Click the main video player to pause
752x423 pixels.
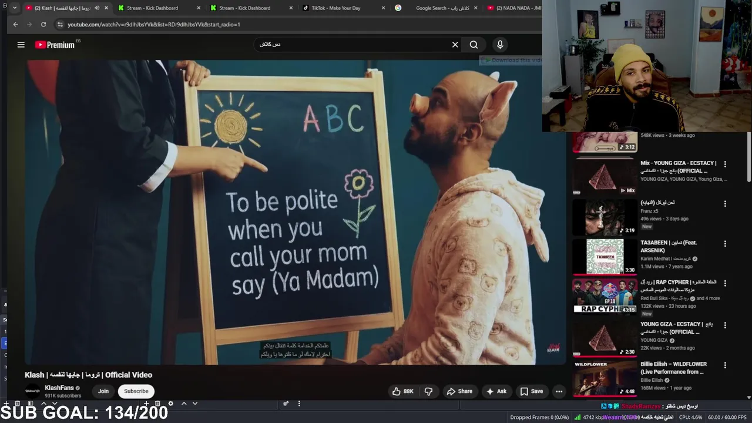[296, 212]
